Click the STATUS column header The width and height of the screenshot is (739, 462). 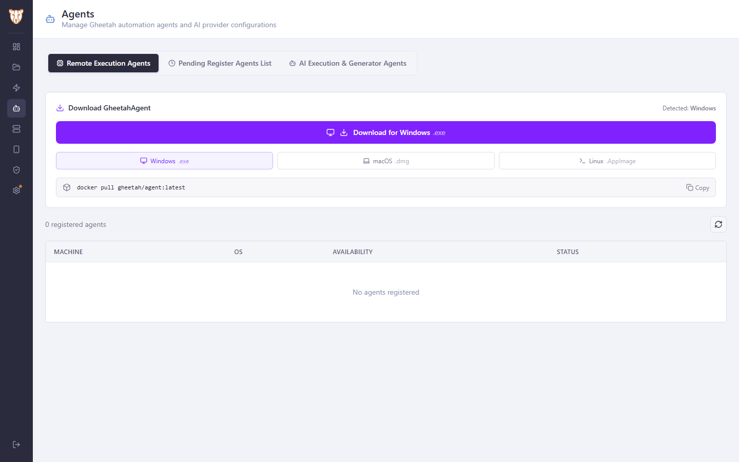click(x=568, y=252)
